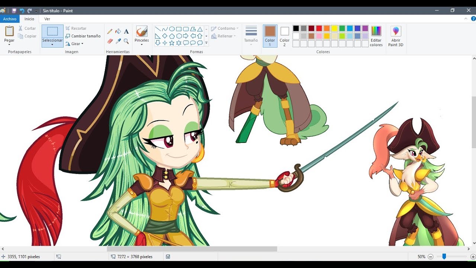The height and width of the screenshot is (268, 476).
Task: Select the Fill with color bucket tool
Action: (x=118, y=31)
